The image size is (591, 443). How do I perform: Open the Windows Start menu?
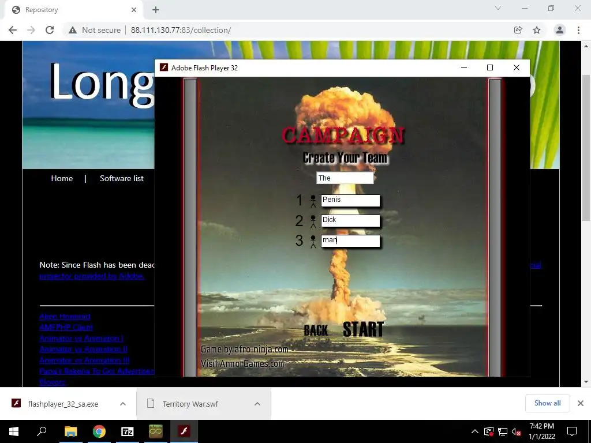[14, 431]
